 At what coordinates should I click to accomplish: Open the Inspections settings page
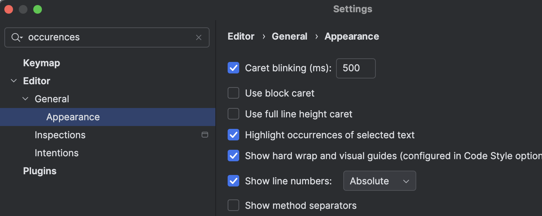(x=60, y=135)
